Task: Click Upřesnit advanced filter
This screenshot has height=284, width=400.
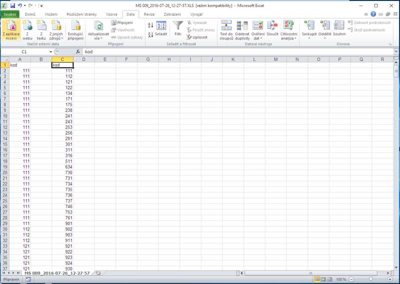Action: coord(196,37)
